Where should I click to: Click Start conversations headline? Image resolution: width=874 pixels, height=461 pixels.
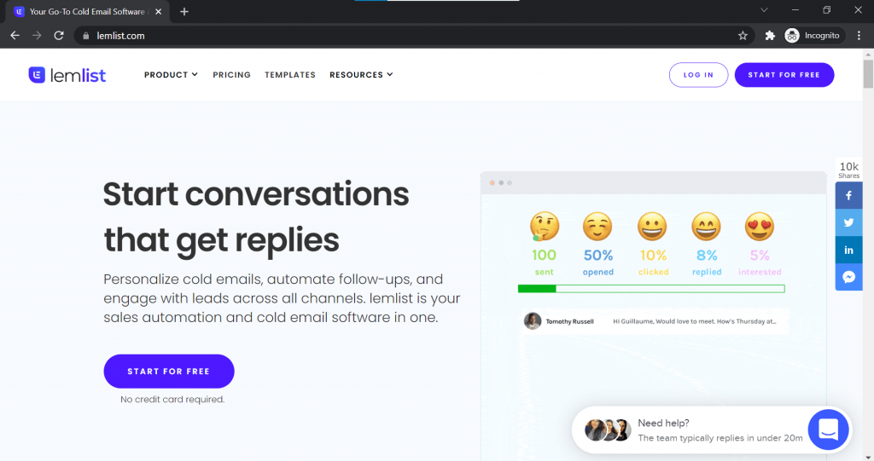256,216
